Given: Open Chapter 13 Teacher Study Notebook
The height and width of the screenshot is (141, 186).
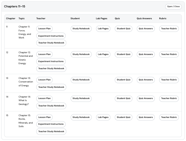Looking at the screenshot, I should click(51, 87).
